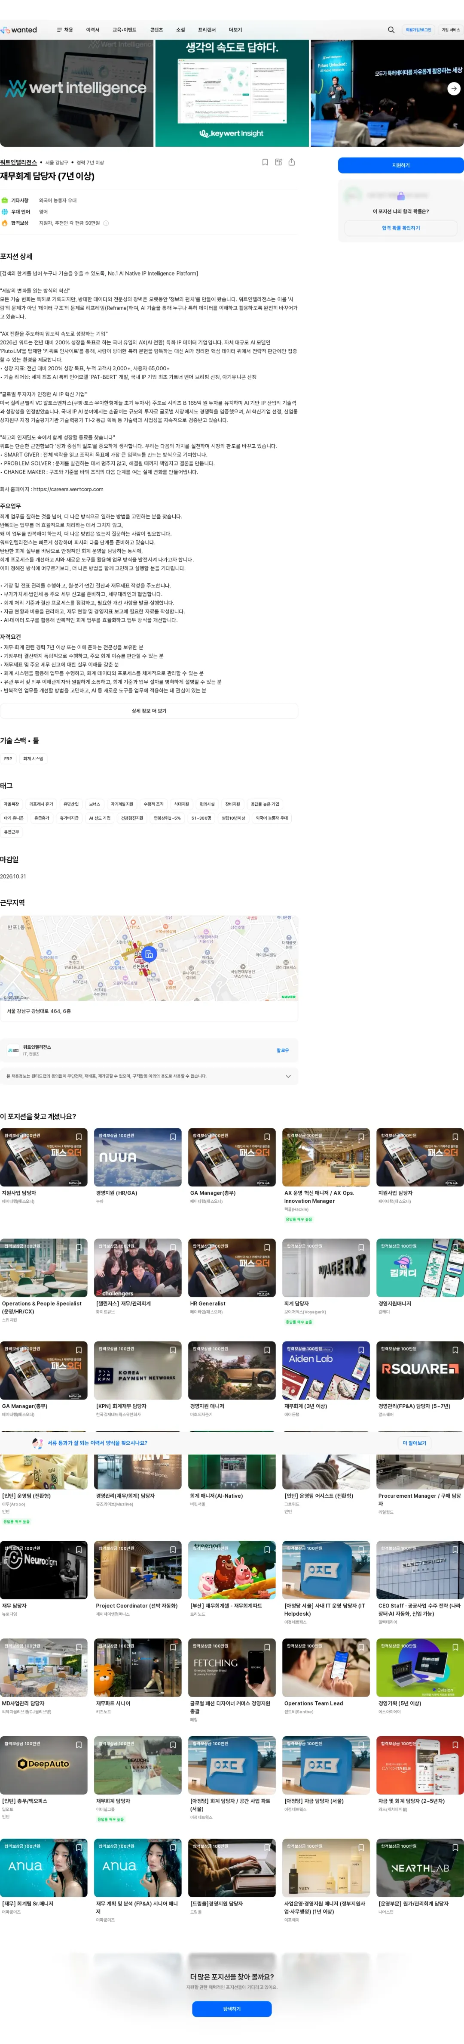Open the 기업 서비스 link in header
The width and height of the screenshot is (464, 2044).
pyautogui.click(x=451, y=30)
